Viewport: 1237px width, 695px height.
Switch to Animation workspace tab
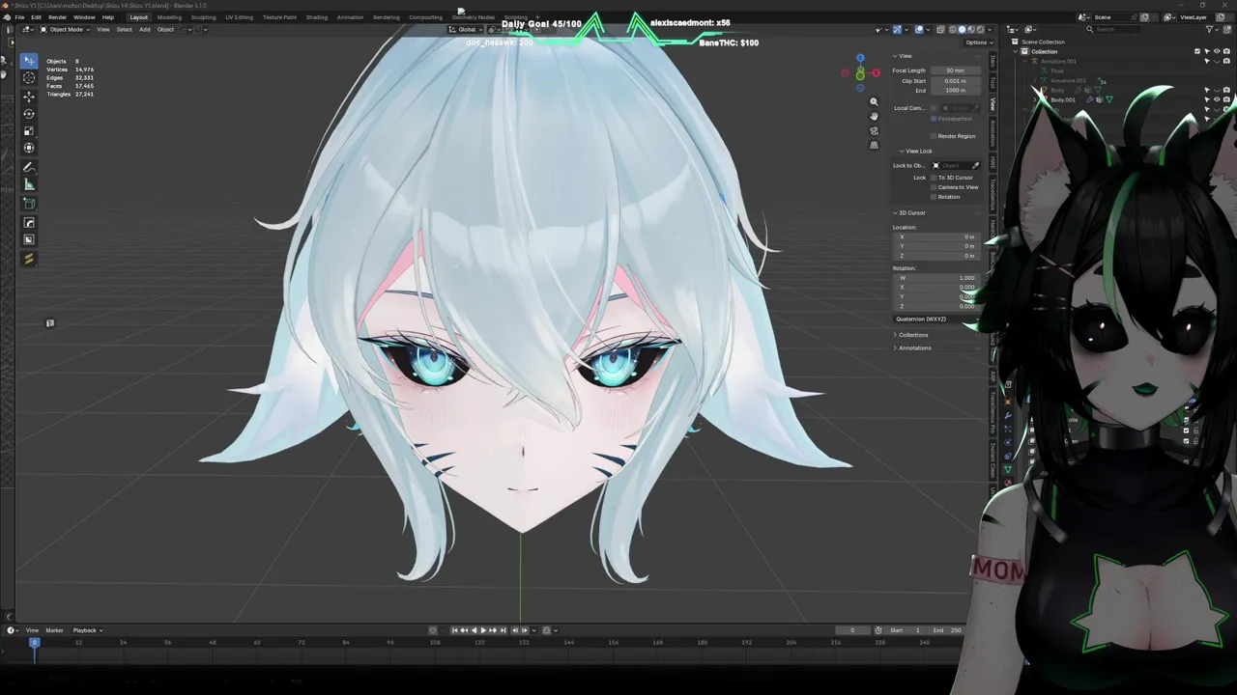[350, 17]
